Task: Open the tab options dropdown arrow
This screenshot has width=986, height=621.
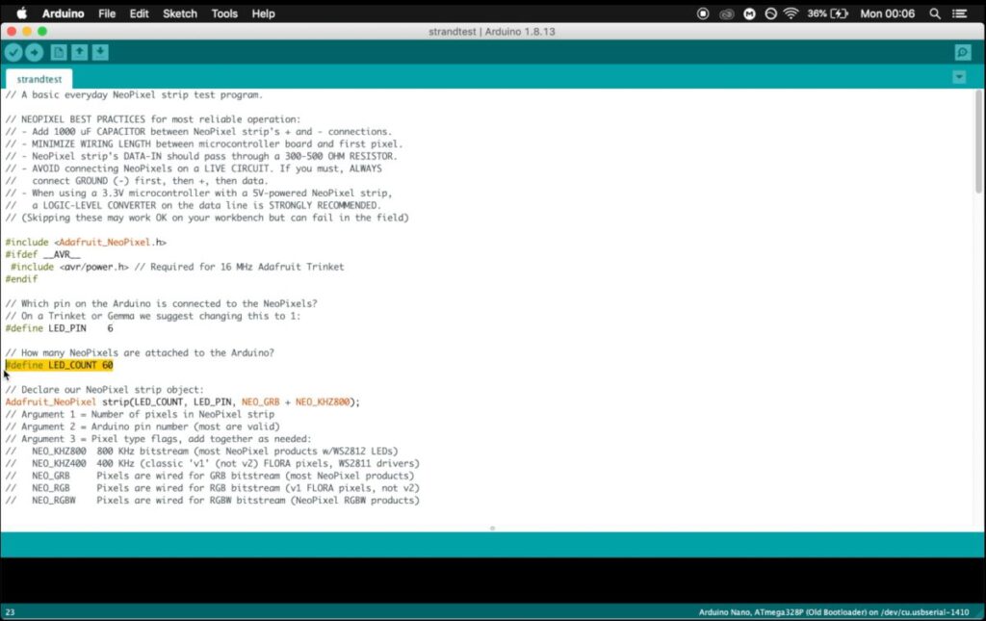Action: tap(959, 77)
